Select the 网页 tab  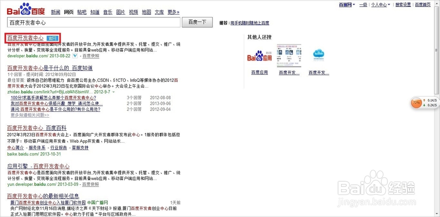pyautogui.click(x=69, y=12)
